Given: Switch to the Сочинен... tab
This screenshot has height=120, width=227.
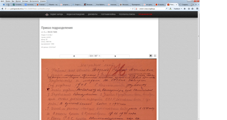Looking at the screenshot, I should [18, 5].
